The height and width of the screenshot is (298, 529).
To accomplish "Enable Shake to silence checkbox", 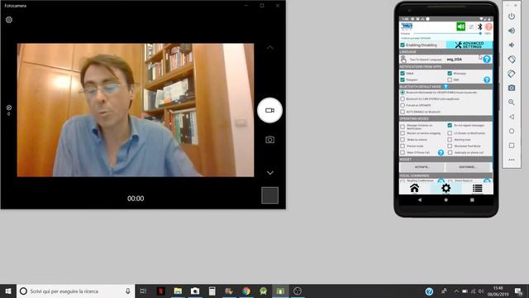I will pos(403,140).
